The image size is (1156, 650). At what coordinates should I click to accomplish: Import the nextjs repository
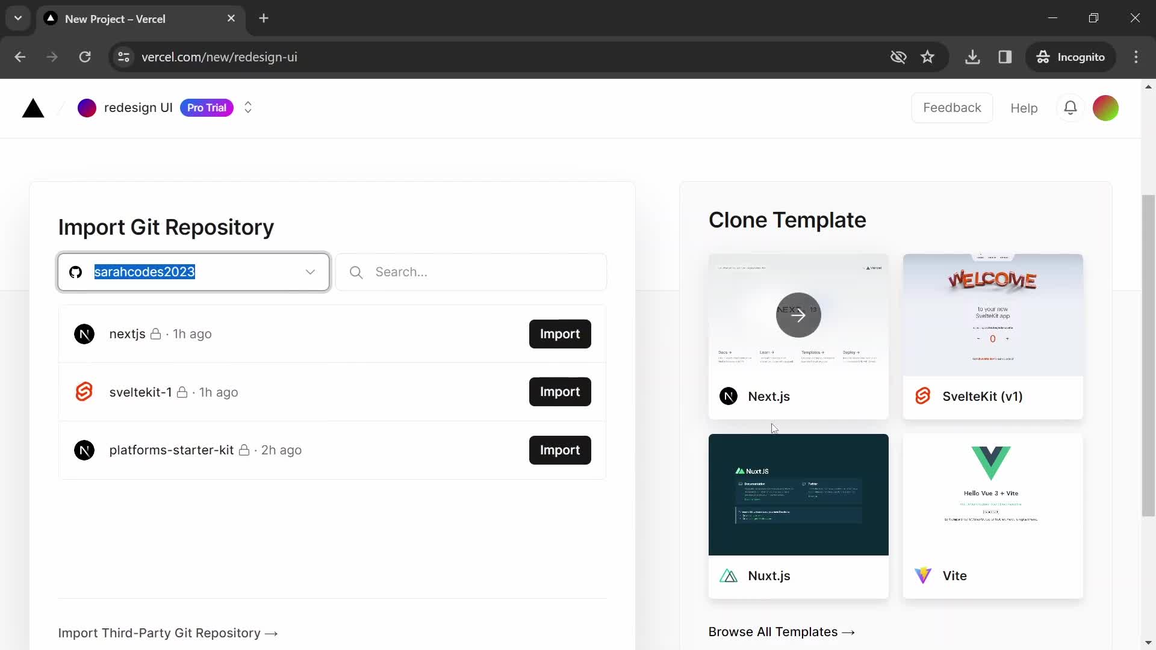pos(560,333)
